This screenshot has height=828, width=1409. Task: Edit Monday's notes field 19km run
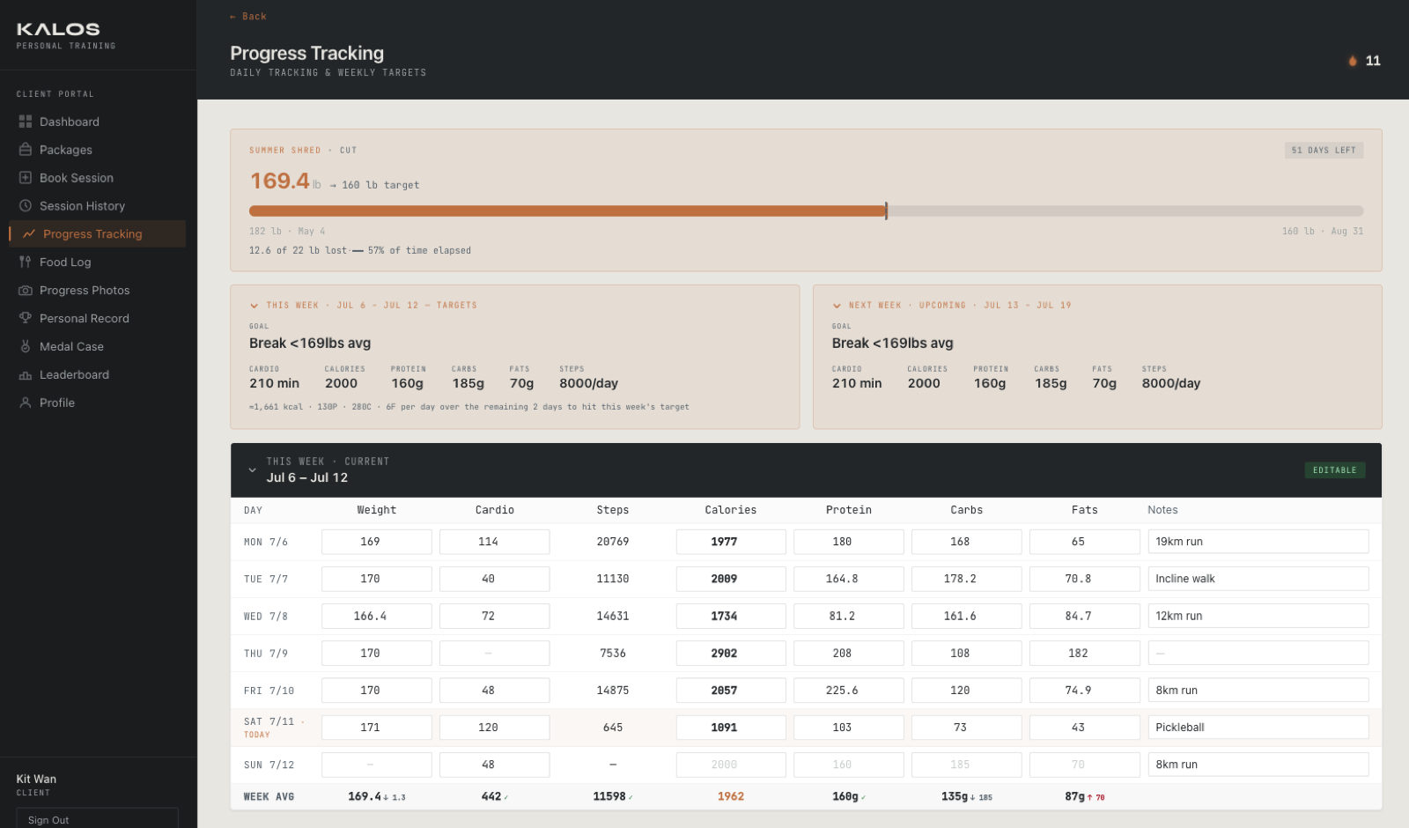1258,542
